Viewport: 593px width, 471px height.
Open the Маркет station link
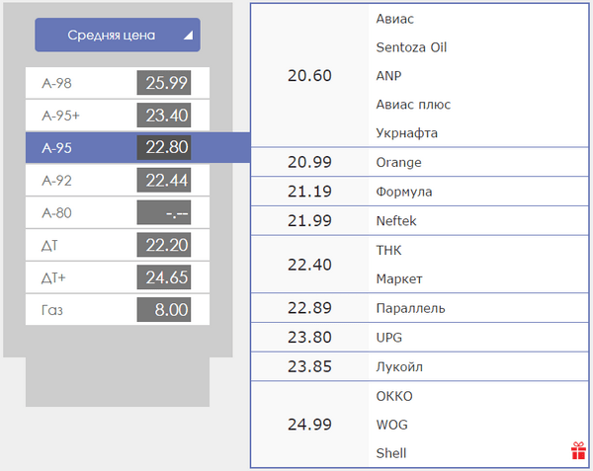click(399, 279)
